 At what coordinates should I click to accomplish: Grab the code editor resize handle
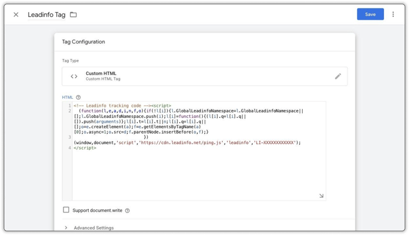(321, 195)
